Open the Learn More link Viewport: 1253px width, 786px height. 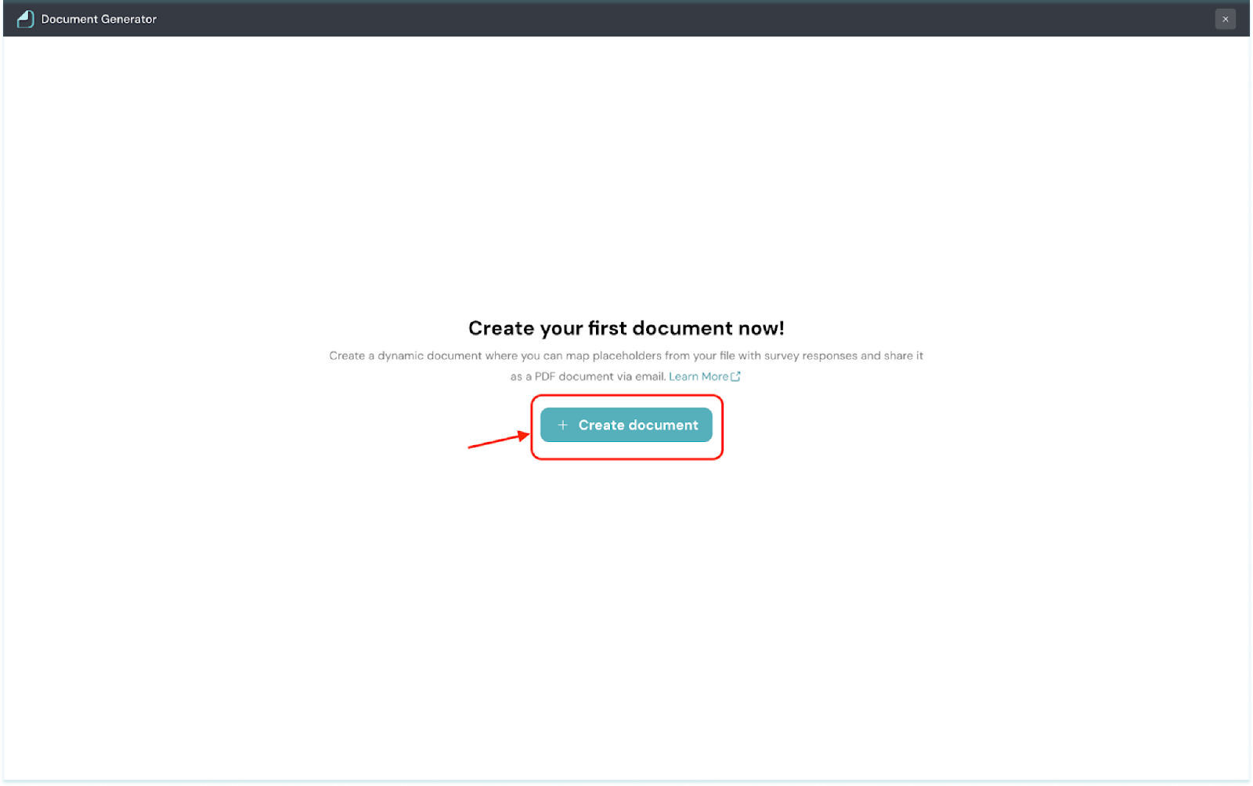coord(698,376)
